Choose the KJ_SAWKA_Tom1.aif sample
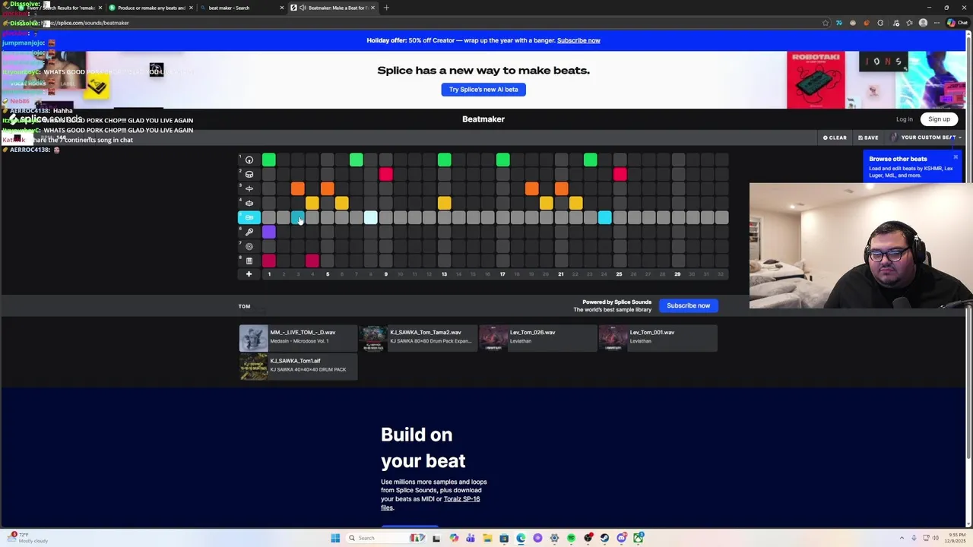This screenshot has height=547, width=973. tap(298, 366)
